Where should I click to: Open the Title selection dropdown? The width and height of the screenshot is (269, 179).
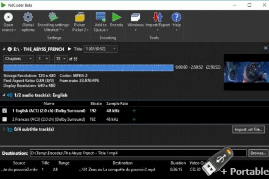click(101, 49)
